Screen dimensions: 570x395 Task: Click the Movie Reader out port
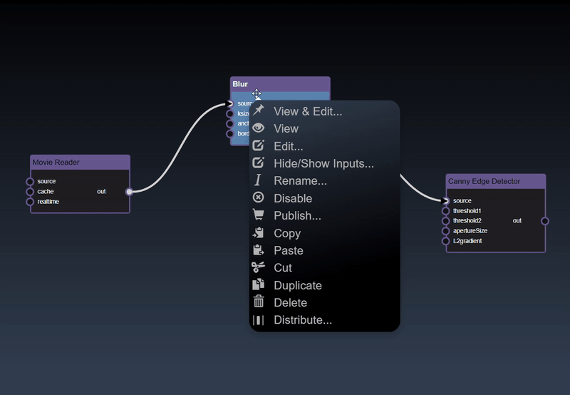point(129,191)
